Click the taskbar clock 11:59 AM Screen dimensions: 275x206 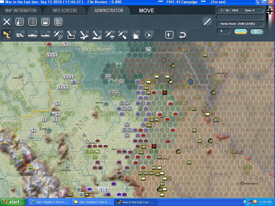coord(265,202)
